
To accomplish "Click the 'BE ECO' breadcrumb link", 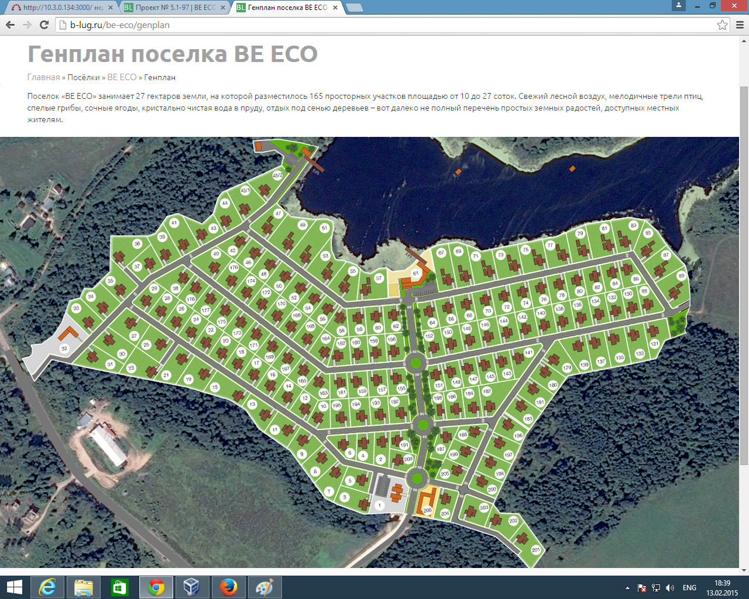I will (x=122, y=77).
